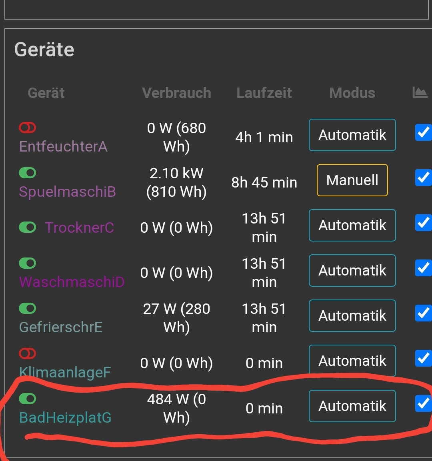Screen dimensions: 432x461
Task: Select the BadHeizplatG device name
Action: point(65,417)
